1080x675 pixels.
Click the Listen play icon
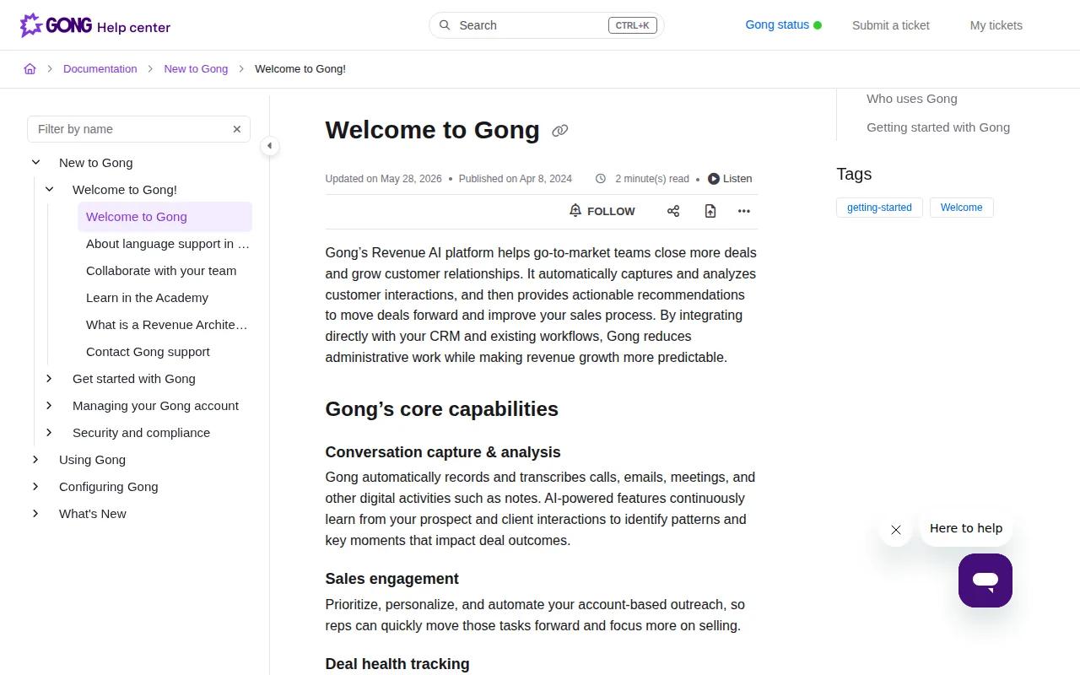[x=714, y=179]
